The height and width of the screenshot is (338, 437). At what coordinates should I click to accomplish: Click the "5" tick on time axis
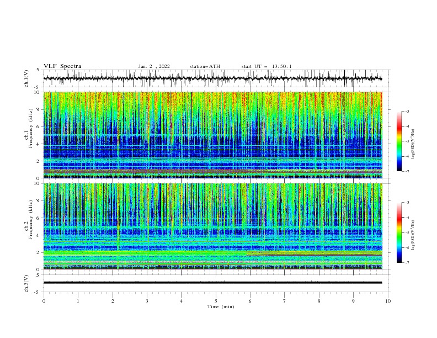pos(216,301)
